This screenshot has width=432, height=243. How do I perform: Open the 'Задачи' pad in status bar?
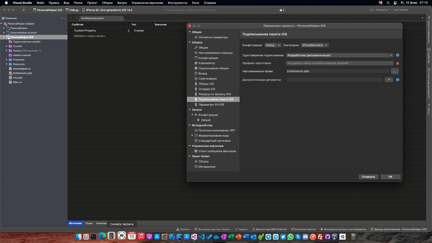point(241,229)
